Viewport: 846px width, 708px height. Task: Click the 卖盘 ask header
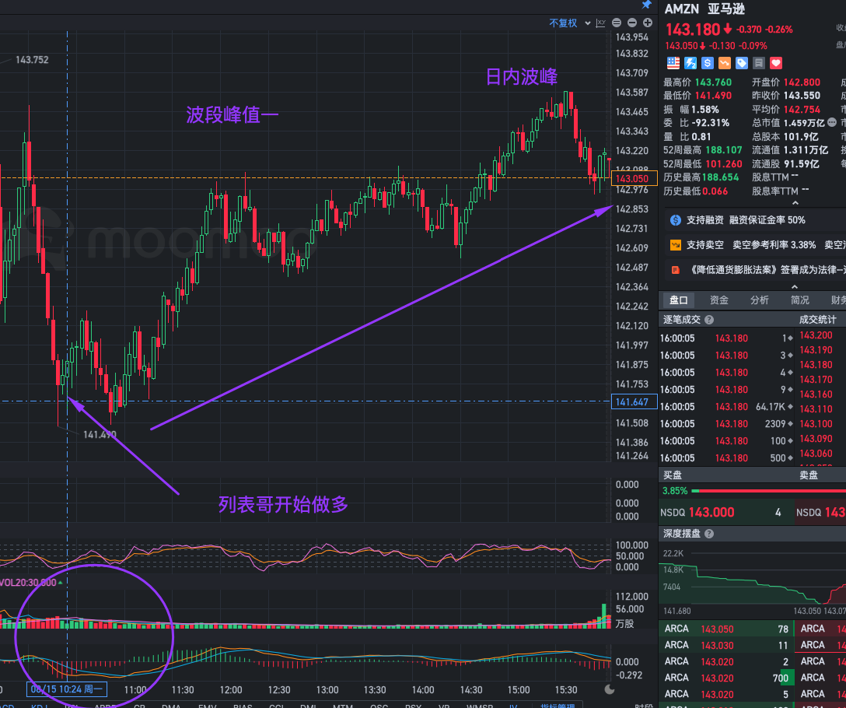808,475
